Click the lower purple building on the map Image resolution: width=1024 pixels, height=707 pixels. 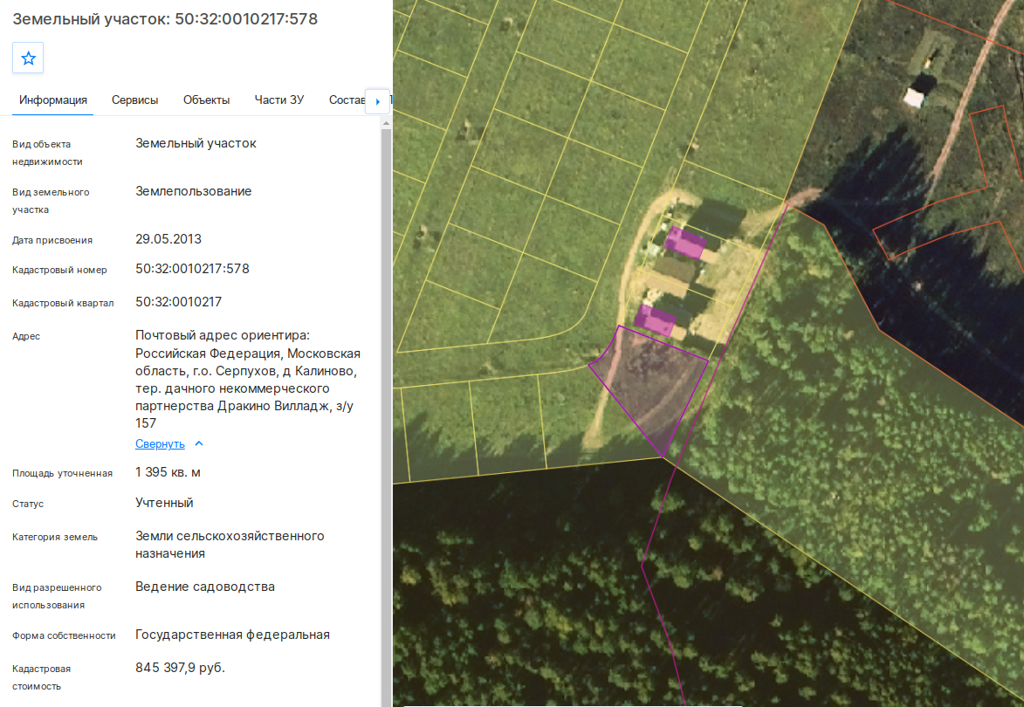coord(655,320)
